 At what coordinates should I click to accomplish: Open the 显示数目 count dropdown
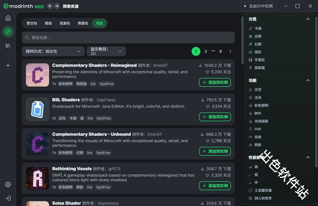[107, 51]
